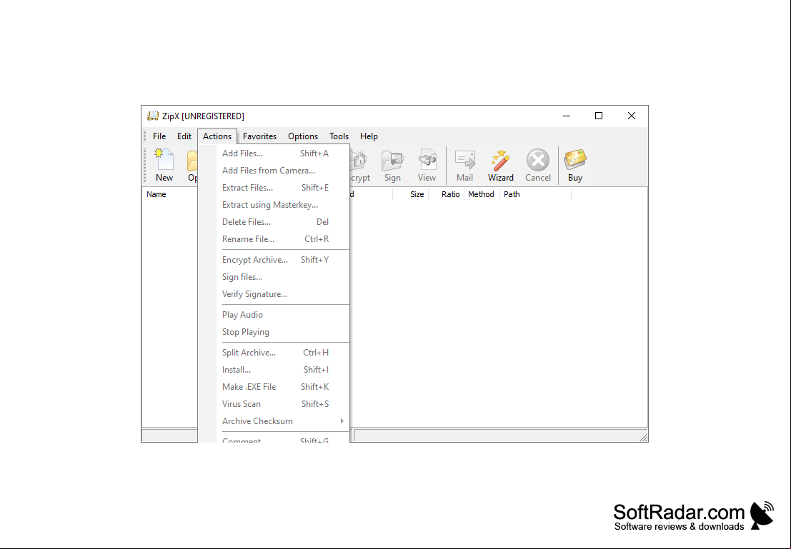Select Make .EXE File menu entry
The image size is (791, 549).
pos(274,387)
